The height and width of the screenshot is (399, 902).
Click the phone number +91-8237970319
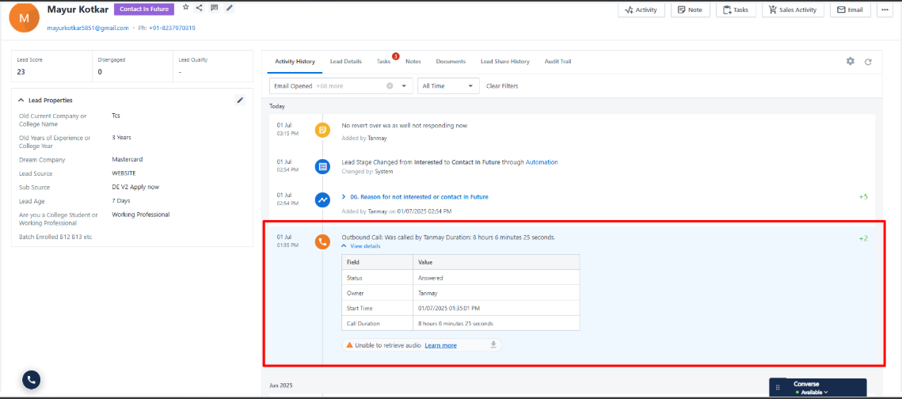(172, 28)
